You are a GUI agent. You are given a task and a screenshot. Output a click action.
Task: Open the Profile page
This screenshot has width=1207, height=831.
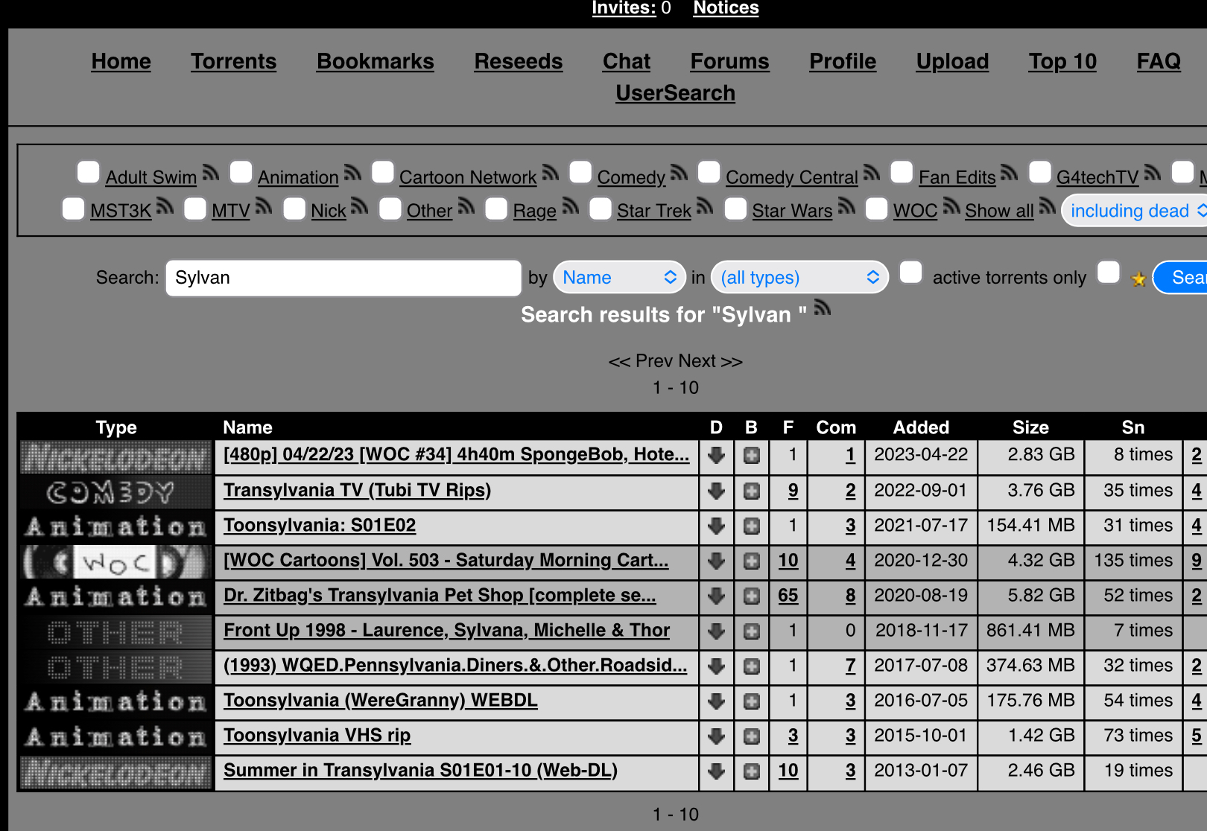(x=843, y=61)
